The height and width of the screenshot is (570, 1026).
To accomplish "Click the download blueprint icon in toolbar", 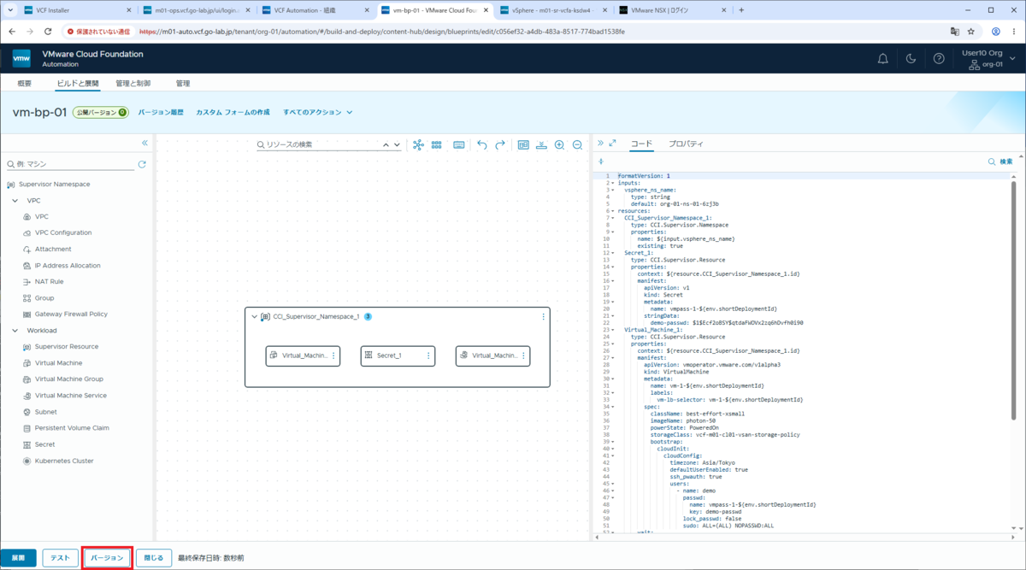I will (541, 145).
